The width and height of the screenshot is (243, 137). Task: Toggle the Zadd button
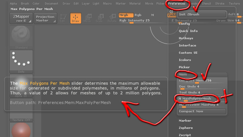172,15
